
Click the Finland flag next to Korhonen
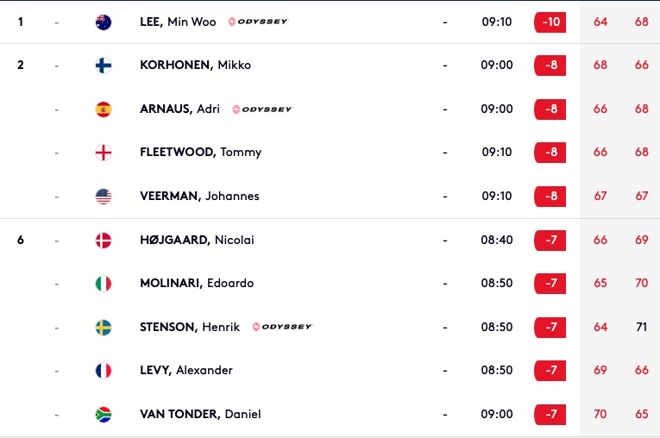click(x=104, y=66)
